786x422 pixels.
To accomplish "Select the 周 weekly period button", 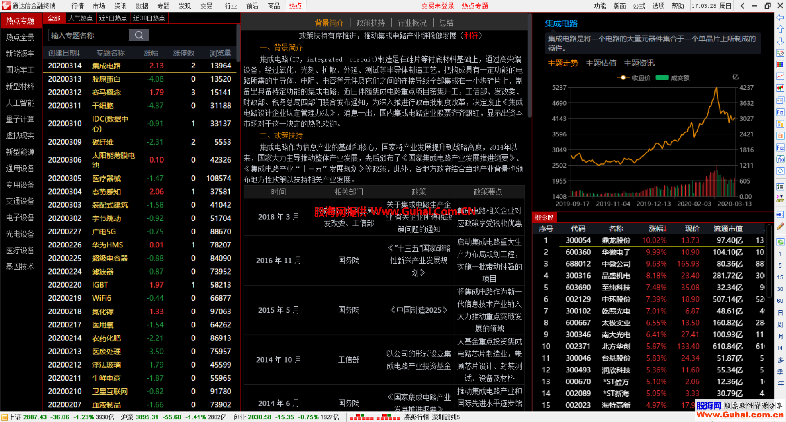I will [780, 324].
